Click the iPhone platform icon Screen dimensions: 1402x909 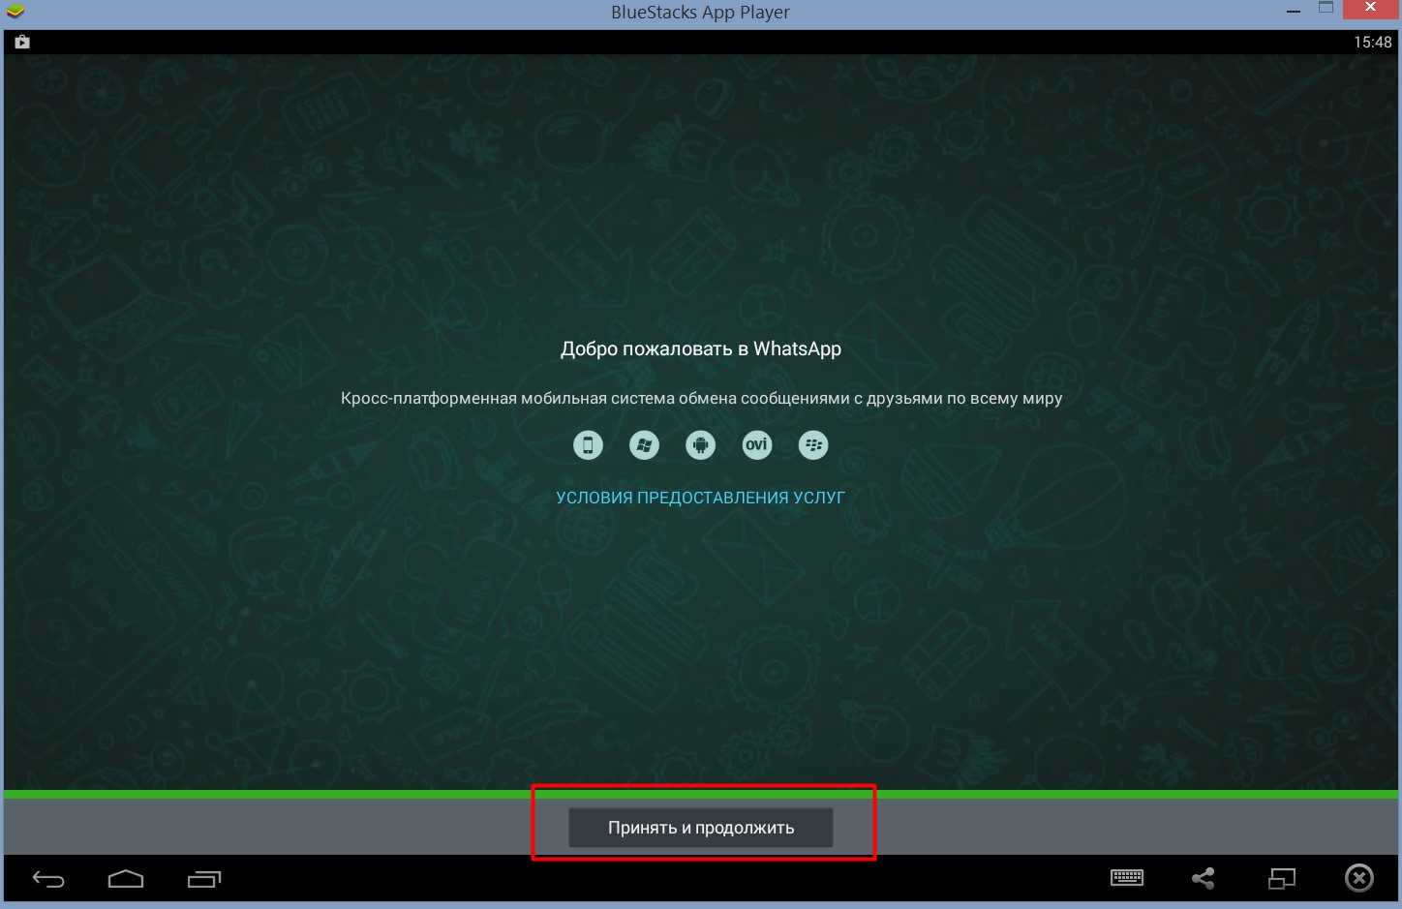[x=588, y=445]
